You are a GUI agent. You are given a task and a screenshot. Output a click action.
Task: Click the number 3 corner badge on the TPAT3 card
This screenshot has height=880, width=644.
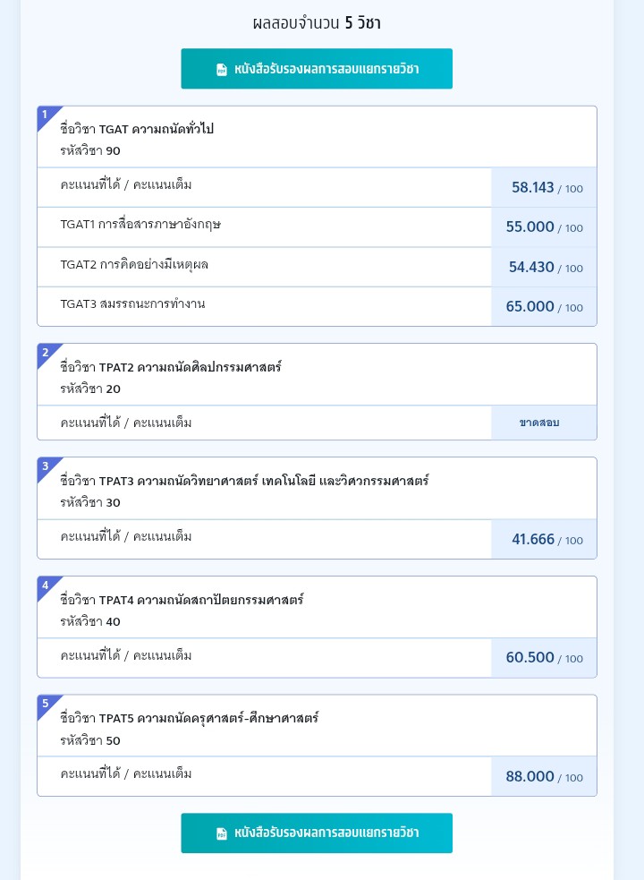point(46,466)
